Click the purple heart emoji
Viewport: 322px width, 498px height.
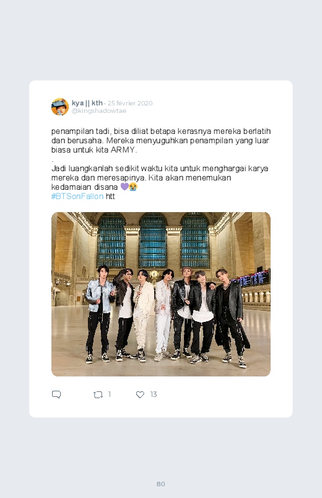coord(124,187)
